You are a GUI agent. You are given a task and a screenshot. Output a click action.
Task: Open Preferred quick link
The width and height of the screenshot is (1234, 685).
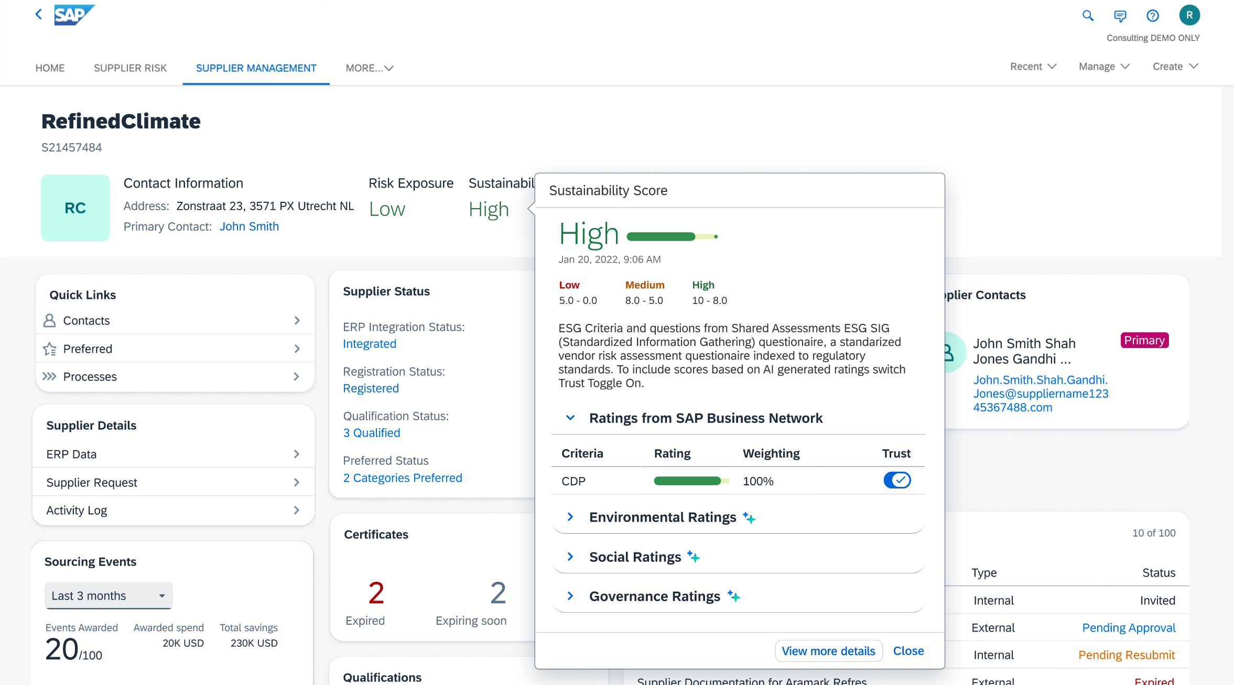click(x=175, y=349)
